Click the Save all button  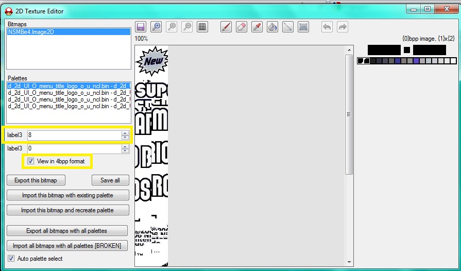[x=110, y=180]
